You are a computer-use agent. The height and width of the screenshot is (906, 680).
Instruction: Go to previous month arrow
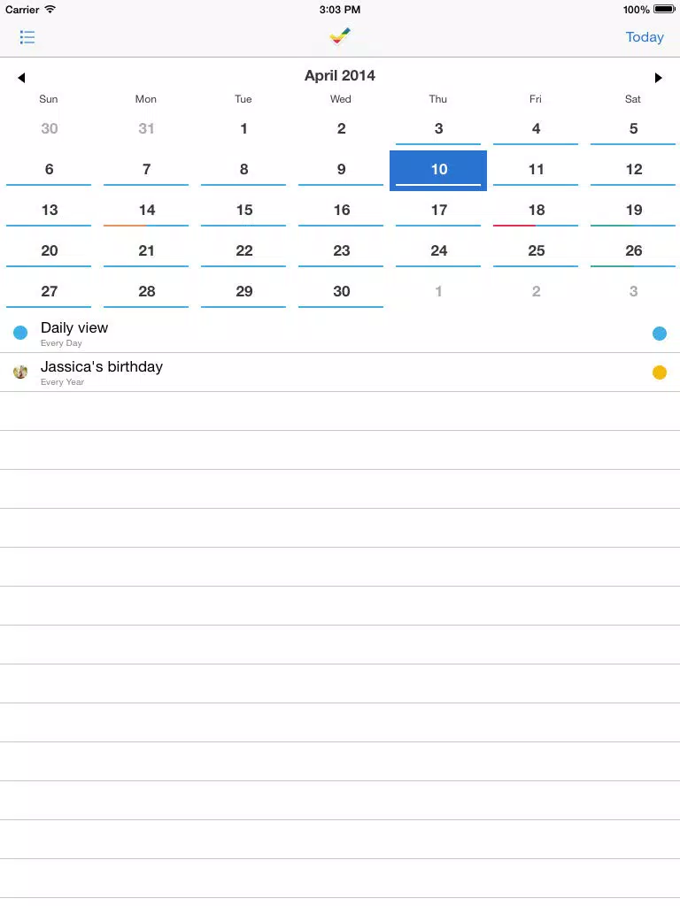pos(21,78)
